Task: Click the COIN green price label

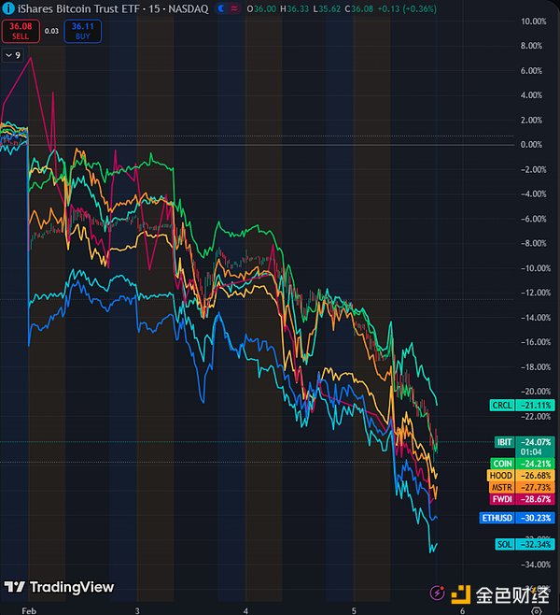Action: point(524,463)
